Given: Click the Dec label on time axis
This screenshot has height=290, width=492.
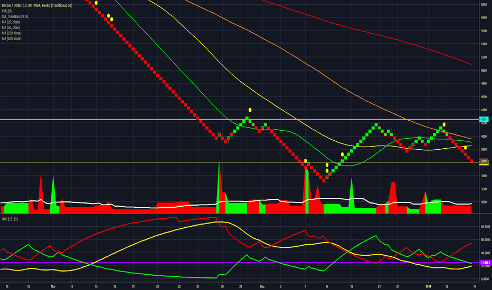Looking at the screenshot, I should [262, 286].
